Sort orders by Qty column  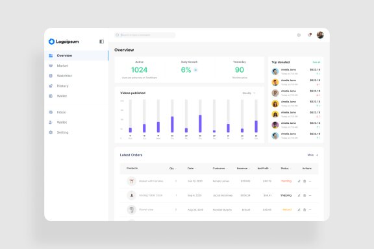(173, 168)
